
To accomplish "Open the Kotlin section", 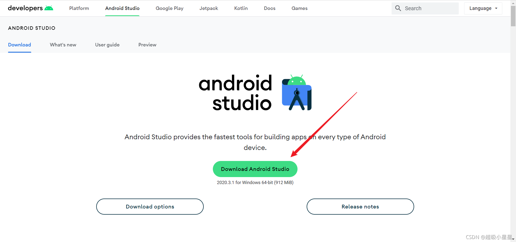I will tap(241, 8).
